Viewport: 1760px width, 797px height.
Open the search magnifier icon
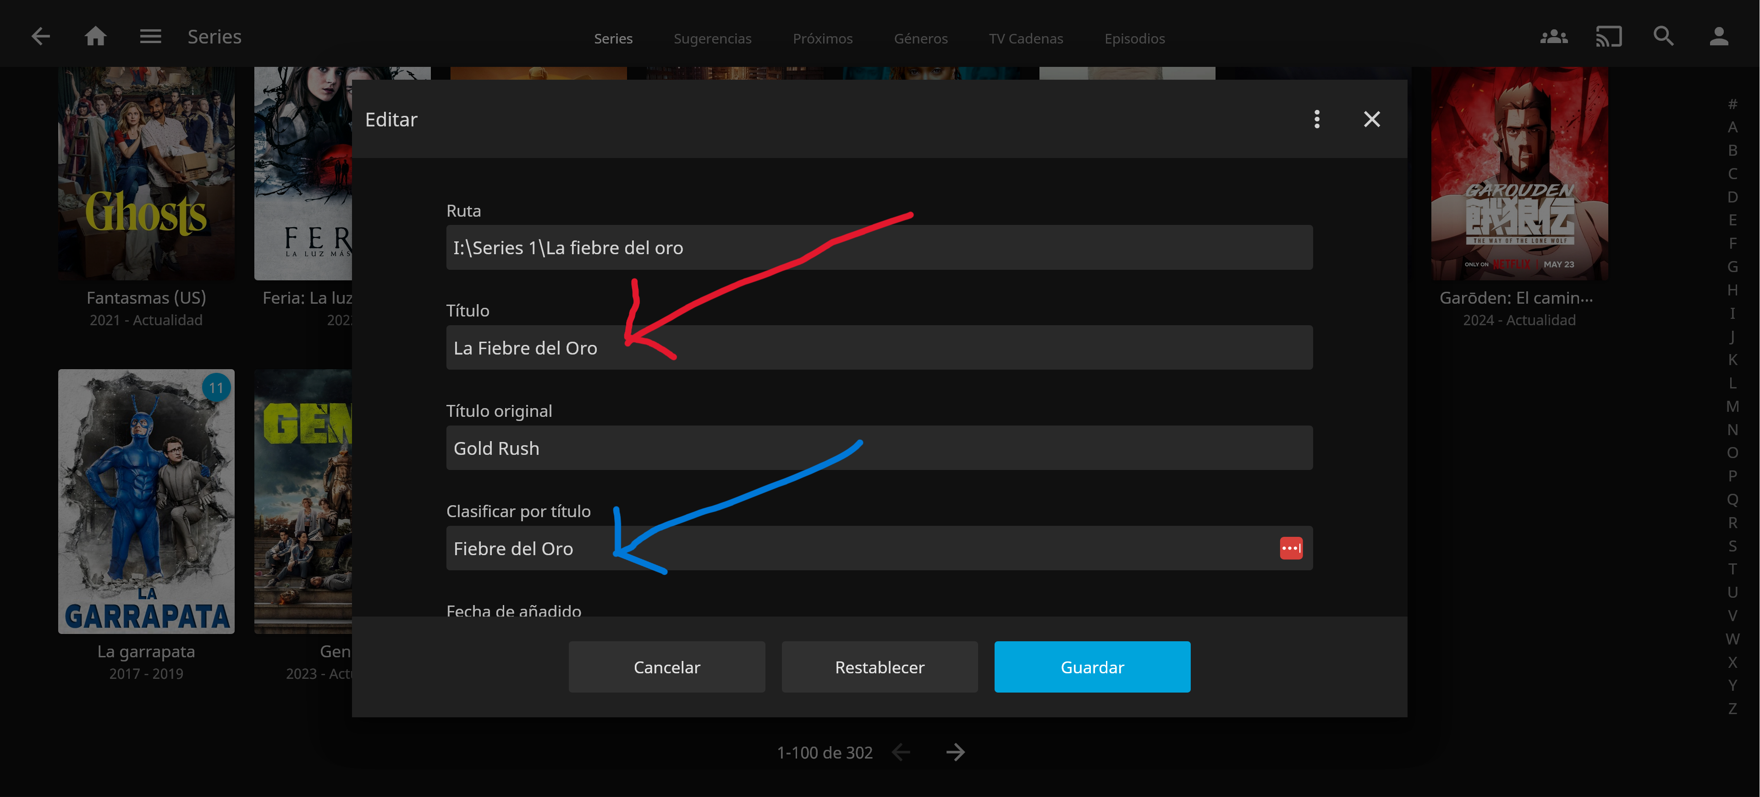tap(1663, 36)
